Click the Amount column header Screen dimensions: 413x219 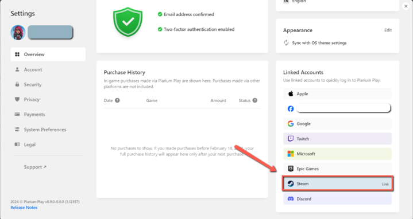[218, 100]
